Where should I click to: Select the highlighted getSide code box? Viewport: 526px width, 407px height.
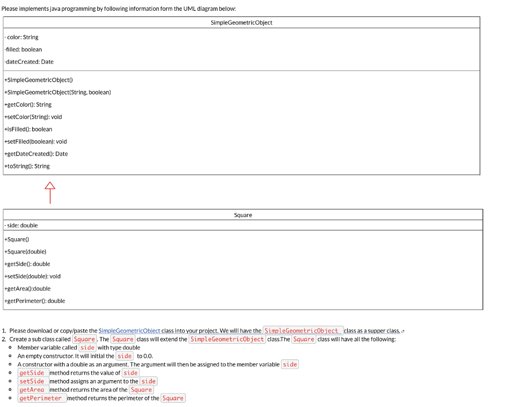(33, 373)
